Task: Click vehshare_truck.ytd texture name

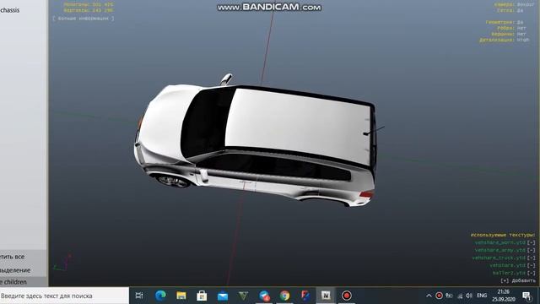Action: point(499,258)
